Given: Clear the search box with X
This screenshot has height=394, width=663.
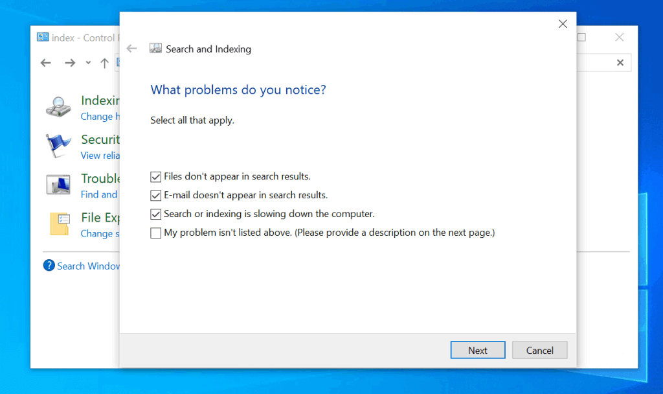Looking at the screenshot, I should (620, 63).
